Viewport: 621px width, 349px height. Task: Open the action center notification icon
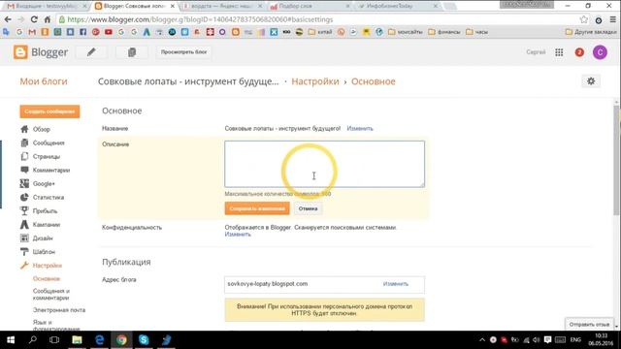click(547, 340)
